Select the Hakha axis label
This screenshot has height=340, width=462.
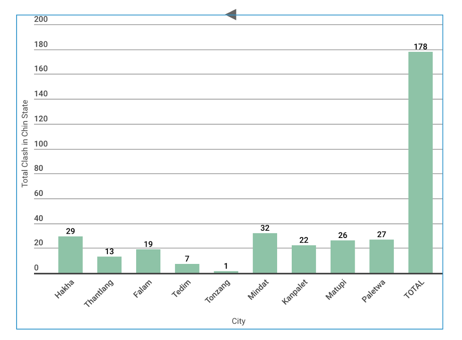pyautogui.click(x=64, y=288)
